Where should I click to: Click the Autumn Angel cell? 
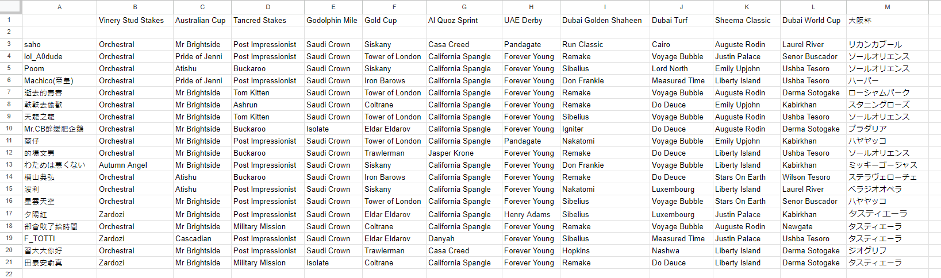135,165
